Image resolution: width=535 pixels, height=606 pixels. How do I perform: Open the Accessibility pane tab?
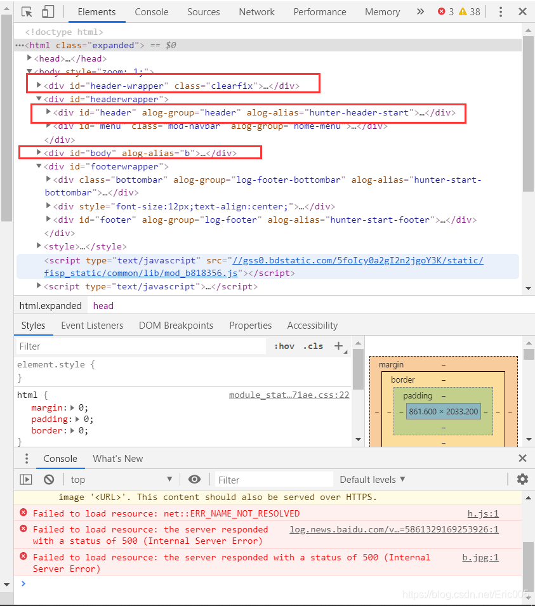(x=312, y=326)
